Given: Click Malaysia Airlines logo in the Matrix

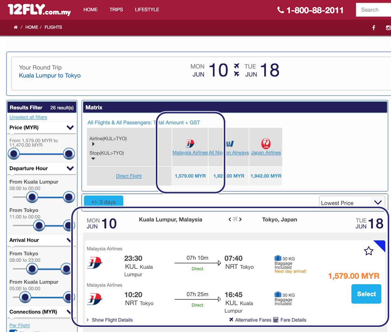Looking at the screenshot, I should pyautogui.click(x=190, y=144).
